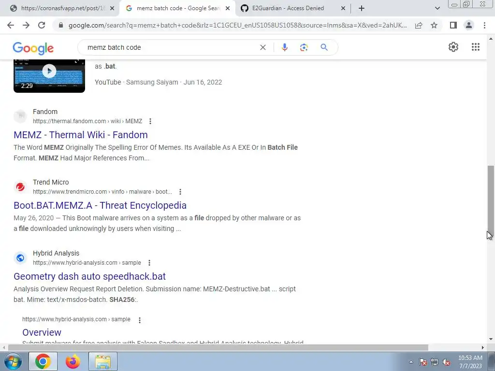Click the hybrid-analysis.com sample URL under Hybrid Analysis
Screen dimensions: 495x371
point(87,263)
